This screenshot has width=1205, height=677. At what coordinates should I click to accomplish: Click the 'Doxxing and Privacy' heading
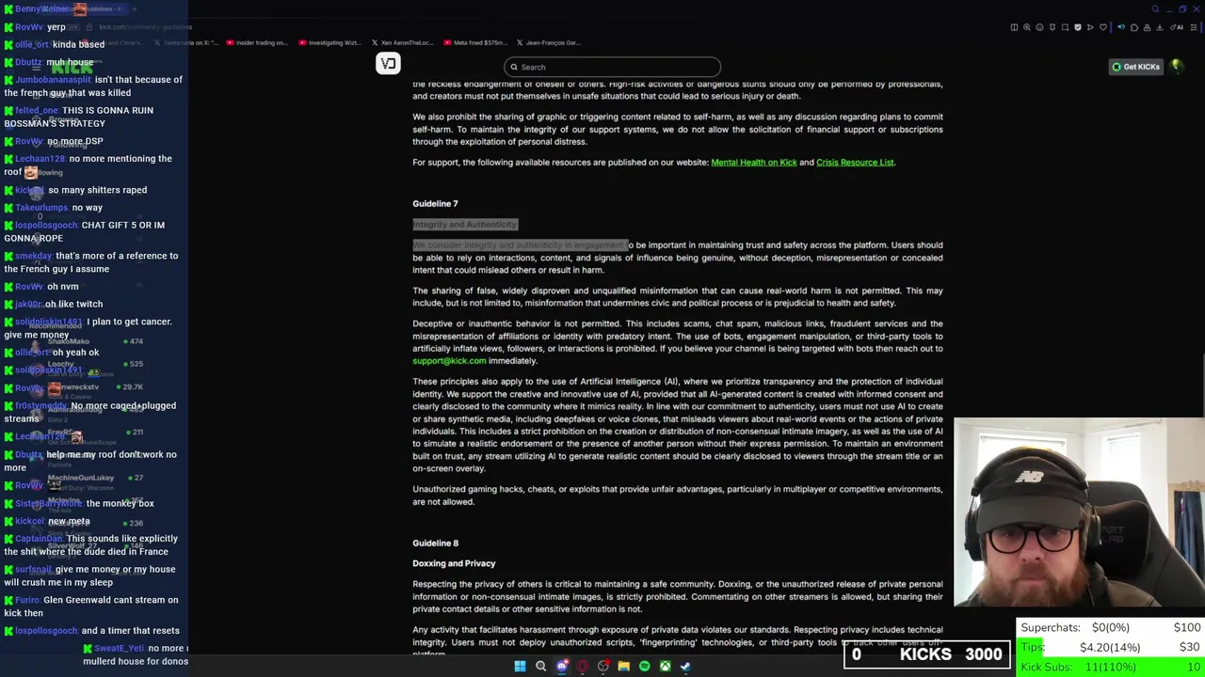[x=454, y=564]
